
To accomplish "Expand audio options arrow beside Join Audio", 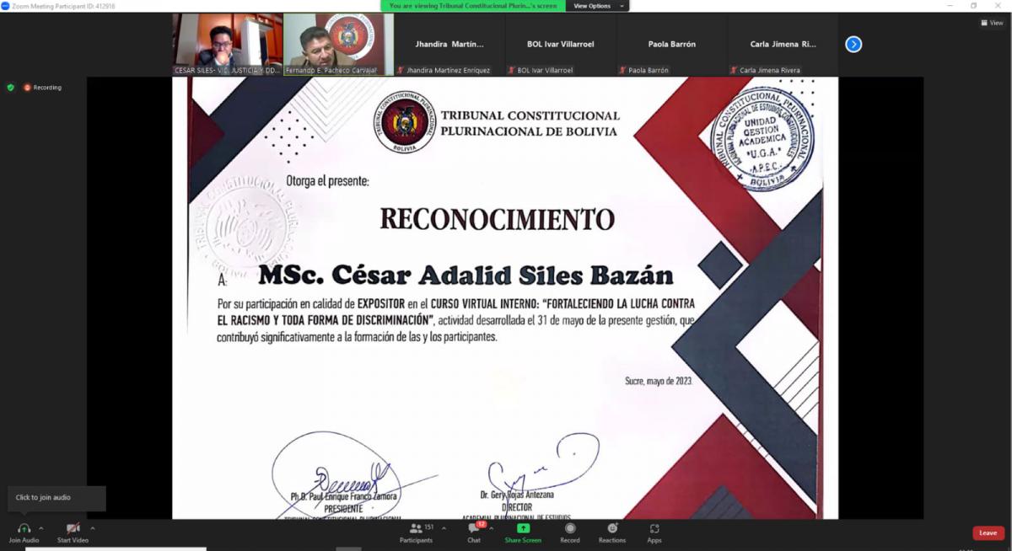I will tap(41, 528).
